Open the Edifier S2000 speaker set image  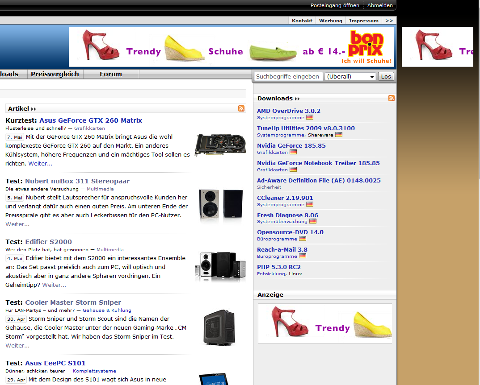click(220, 265)
